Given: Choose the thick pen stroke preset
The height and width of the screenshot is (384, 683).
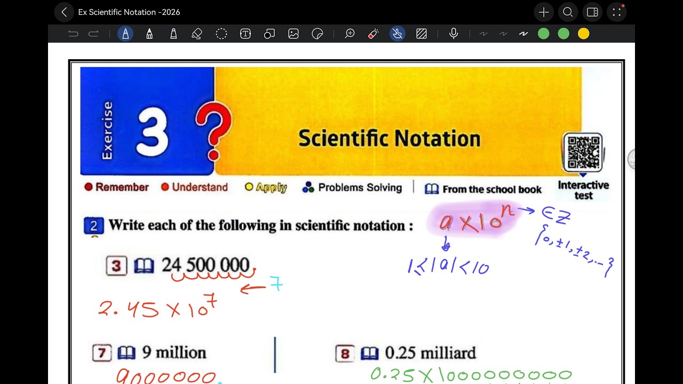Looking at the screenshot, I should coord(523,34).
